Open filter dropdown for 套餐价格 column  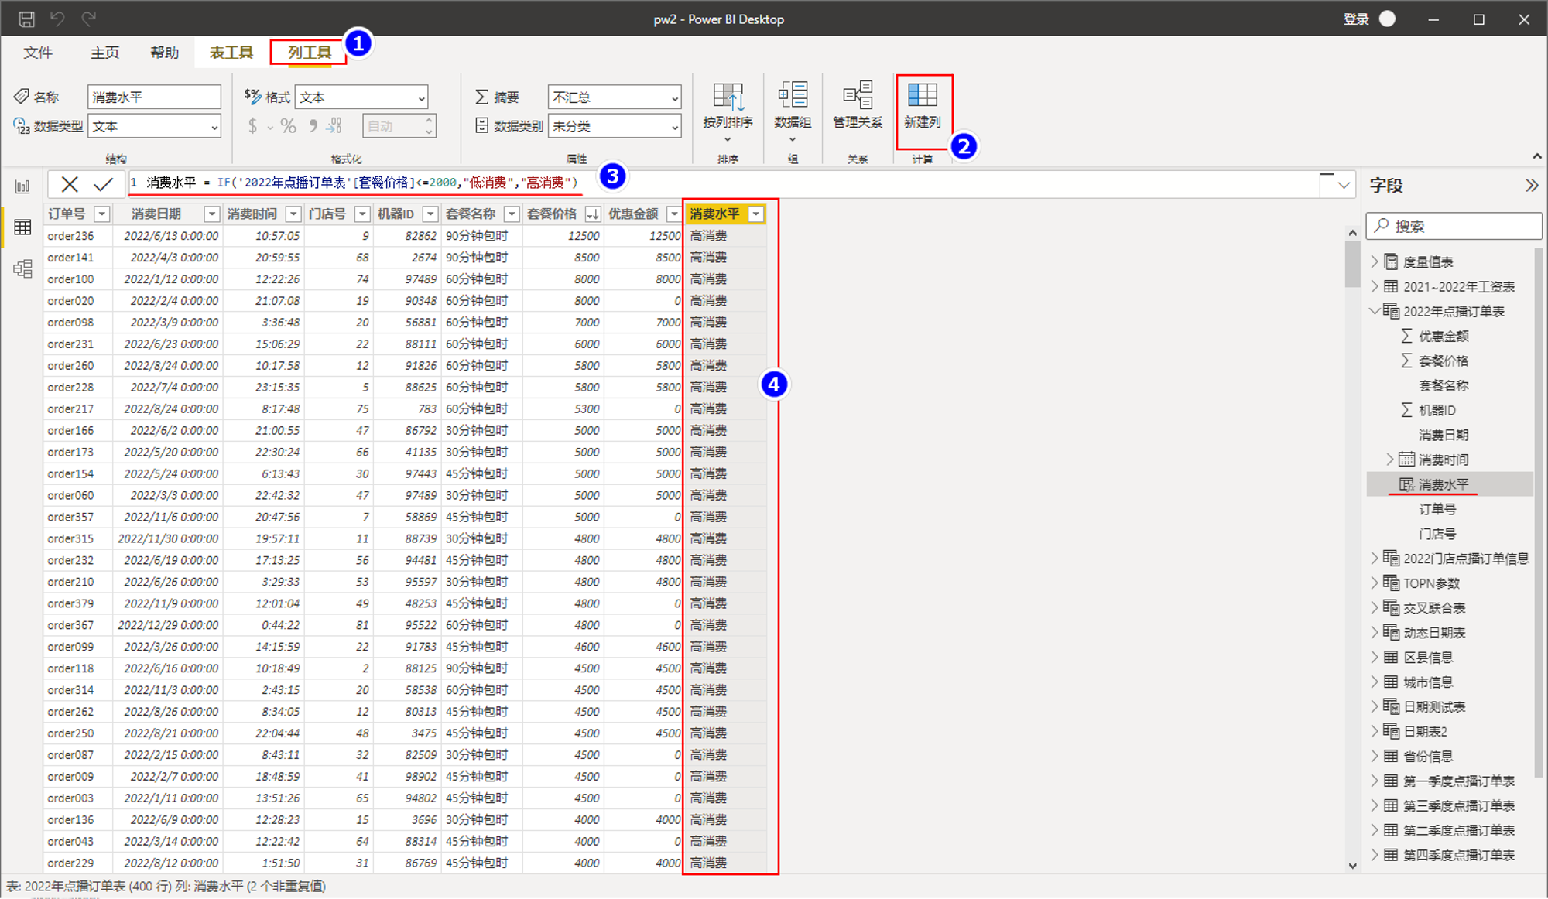(x=593, y=214)
